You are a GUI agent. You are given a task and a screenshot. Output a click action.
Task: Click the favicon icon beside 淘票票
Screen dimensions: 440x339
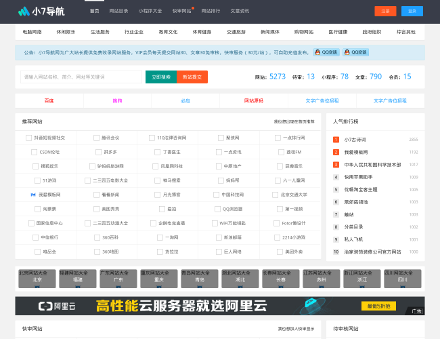[x=38, y=209]
